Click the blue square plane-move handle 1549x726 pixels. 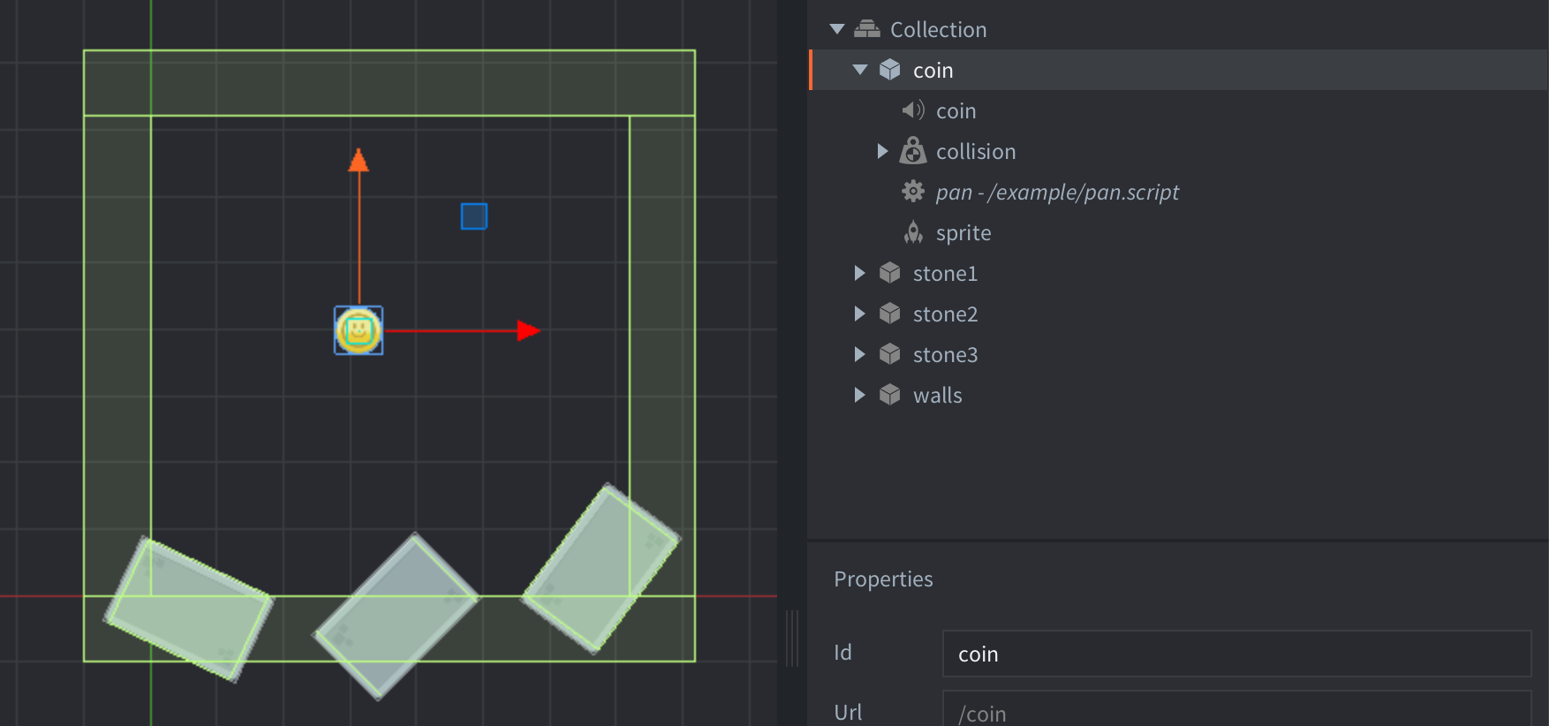(x=474, y=216)
